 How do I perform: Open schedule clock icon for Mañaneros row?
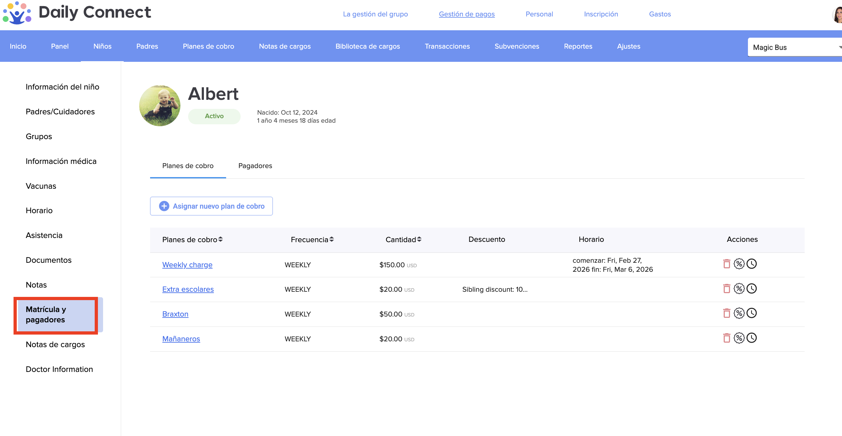click(751, 338)
